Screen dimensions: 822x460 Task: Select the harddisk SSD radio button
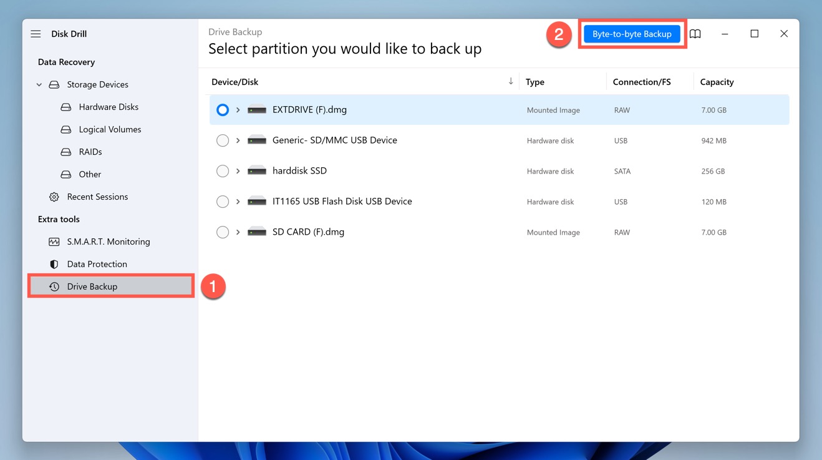[x=223, y=171]
